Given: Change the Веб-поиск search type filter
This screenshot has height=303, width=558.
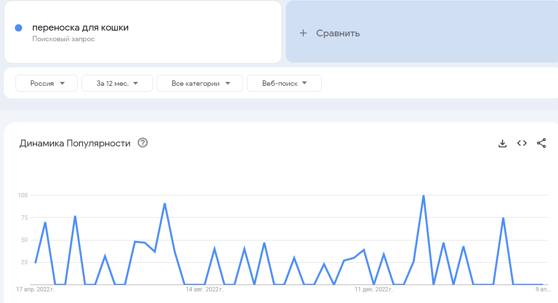Looking at the screenshot, I should (x=284, y=83).
